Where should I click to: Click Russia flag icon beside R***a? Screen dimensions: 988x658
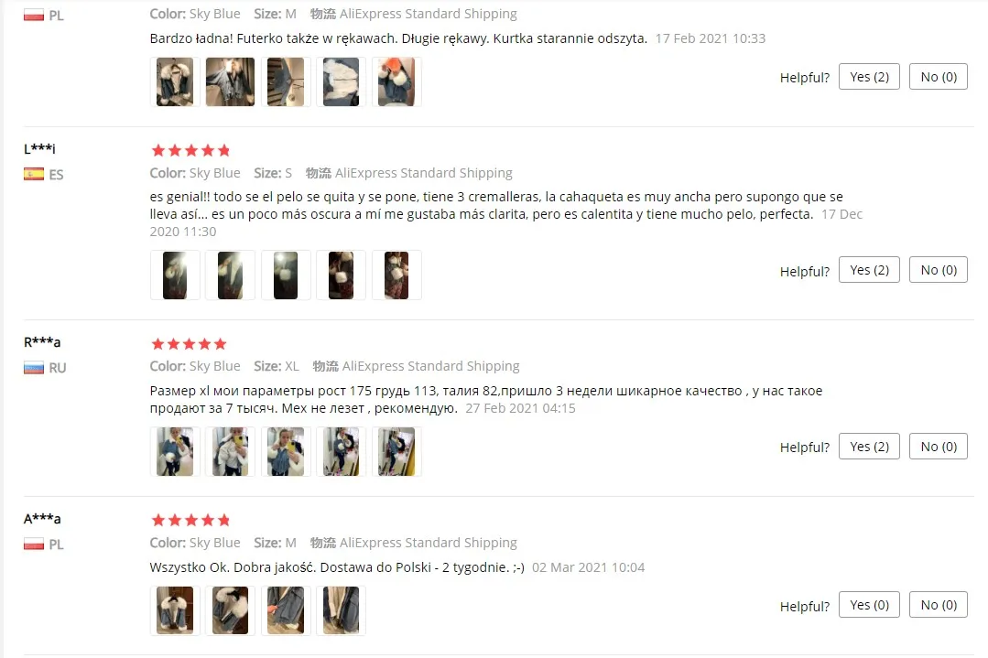[x=33, y=368]
